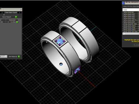This screenshot has width=139, height=104.
Task: Click the Total Gem Count value 4
Action: click(x=19, y=13)
